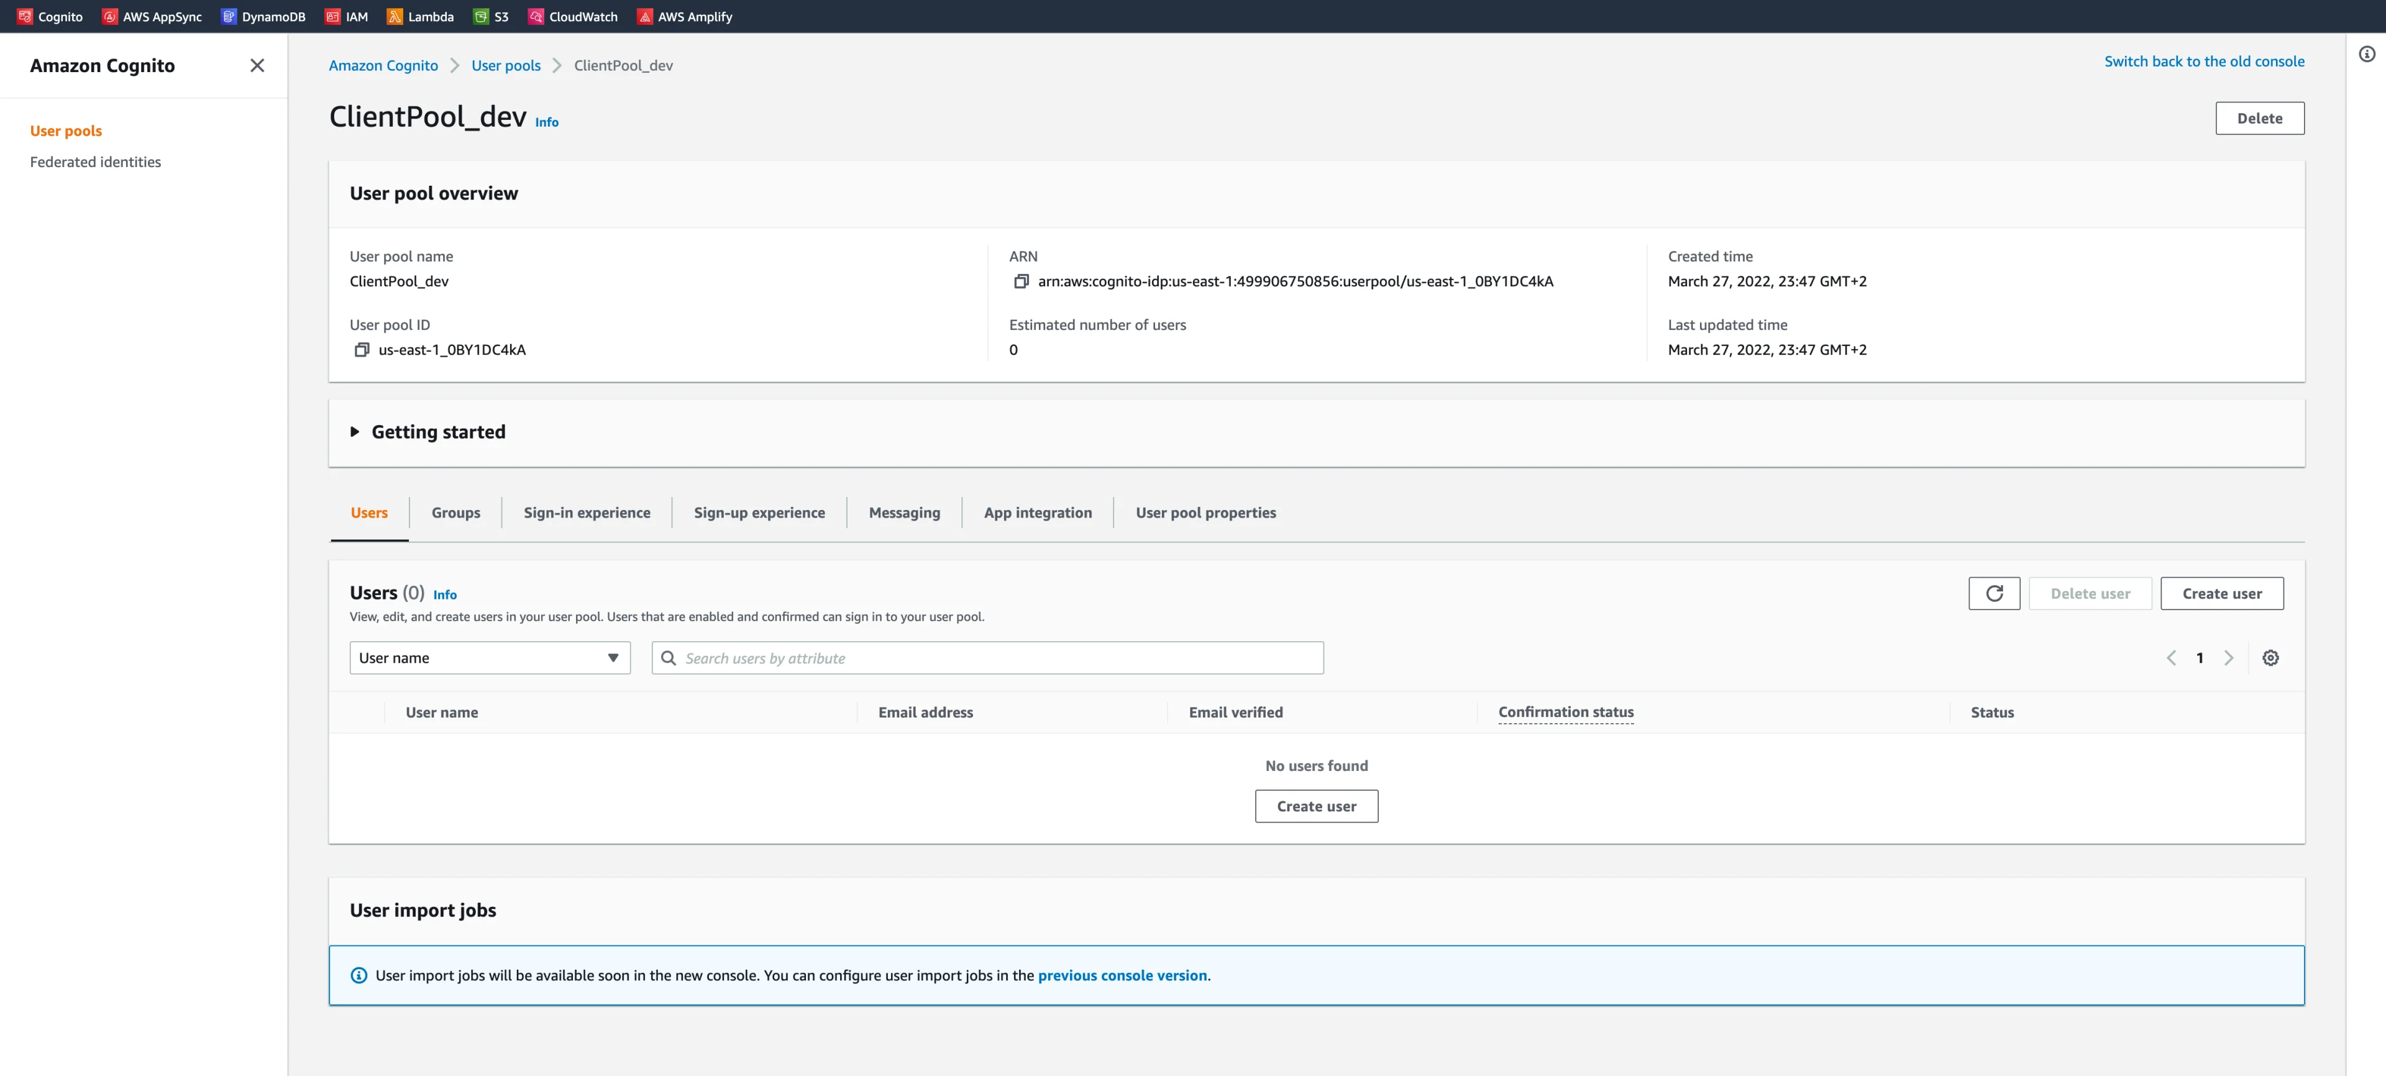
Task: Open the App integration tab
Action: pos(1038,513)
